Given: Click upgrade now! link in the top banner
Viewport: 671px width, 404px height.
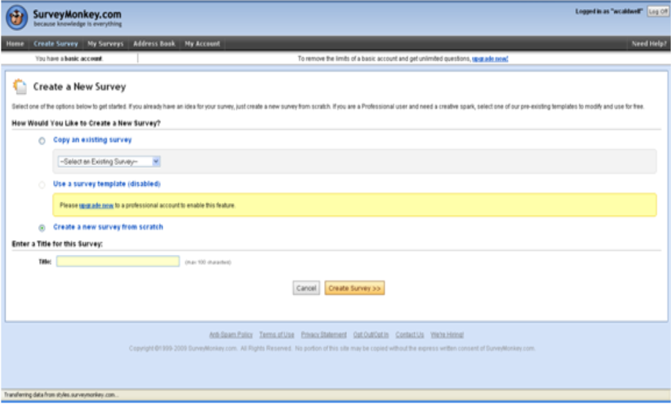Looking at the screenshot, I should click(x=490, y=59).
